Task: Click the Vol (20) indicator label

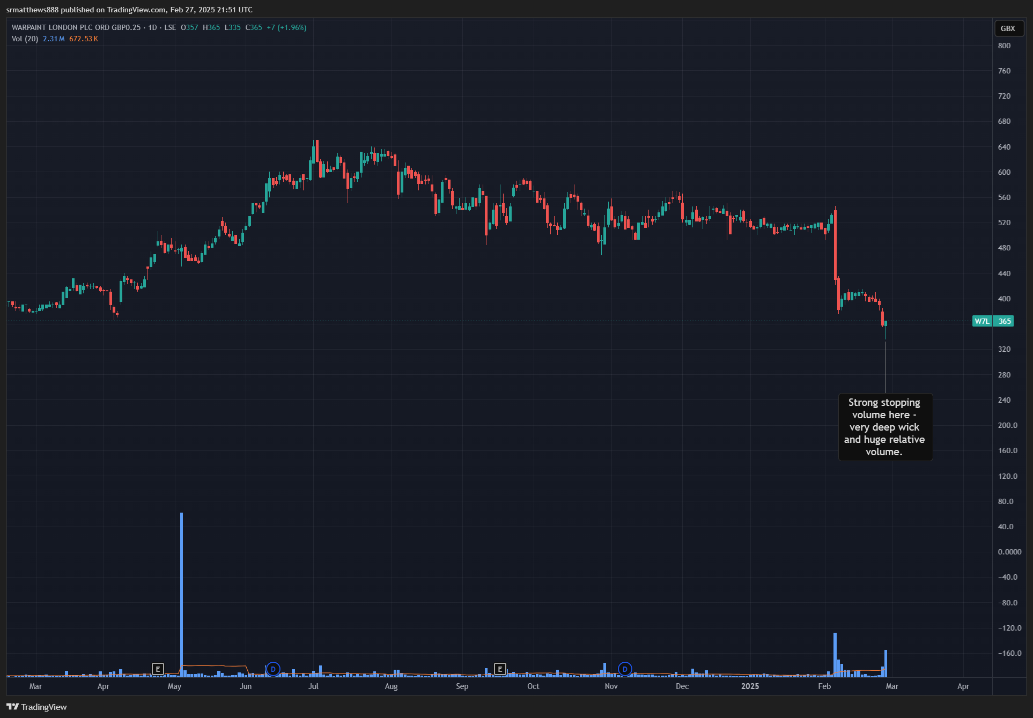Action: click(25, 39)
